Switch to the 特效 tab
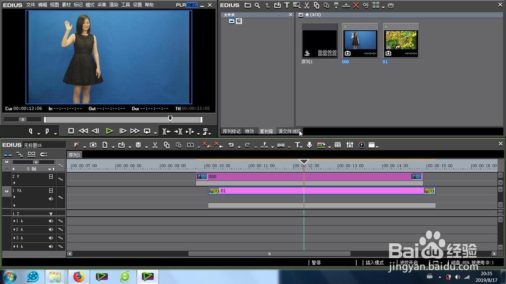Image resolution: width=506 pixels, height=284 pixels. pos(249,131)
